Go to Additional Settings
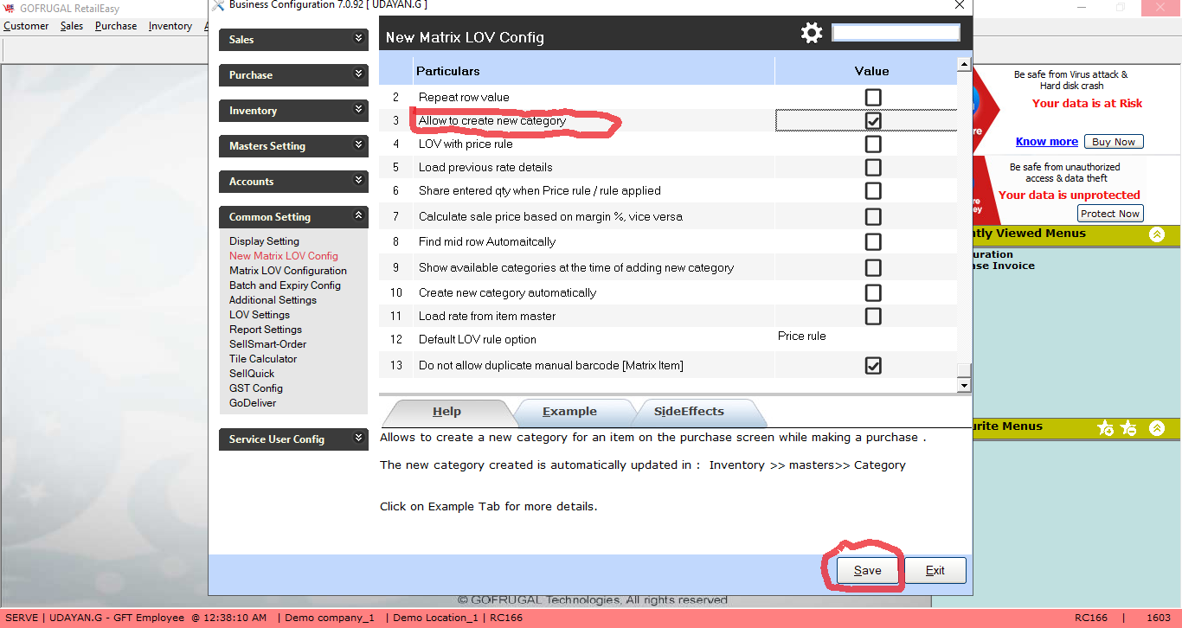This screenshot has height=628, width=1182. (273, 300)
